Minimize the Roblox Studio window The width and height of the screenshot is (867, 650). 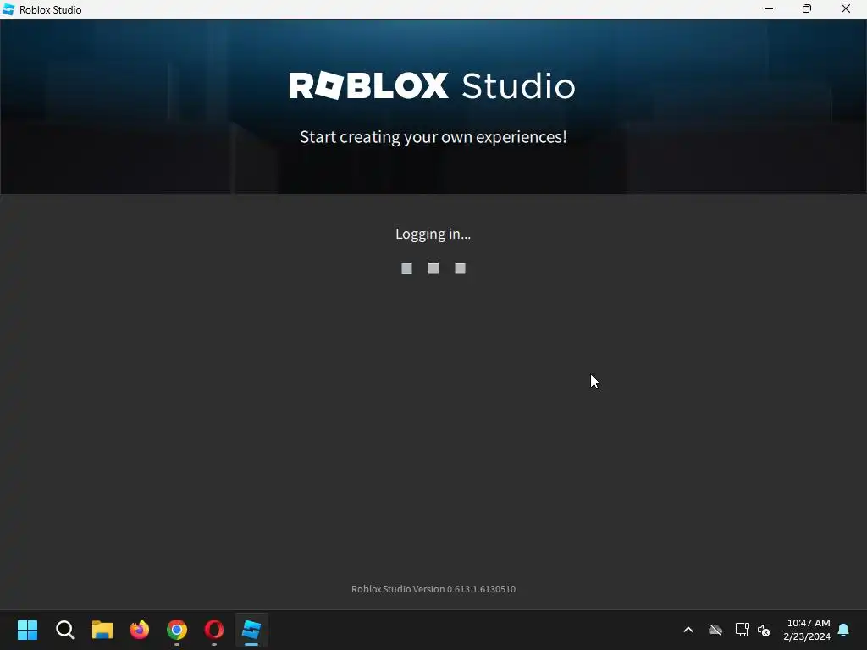(x=769, y=8)
